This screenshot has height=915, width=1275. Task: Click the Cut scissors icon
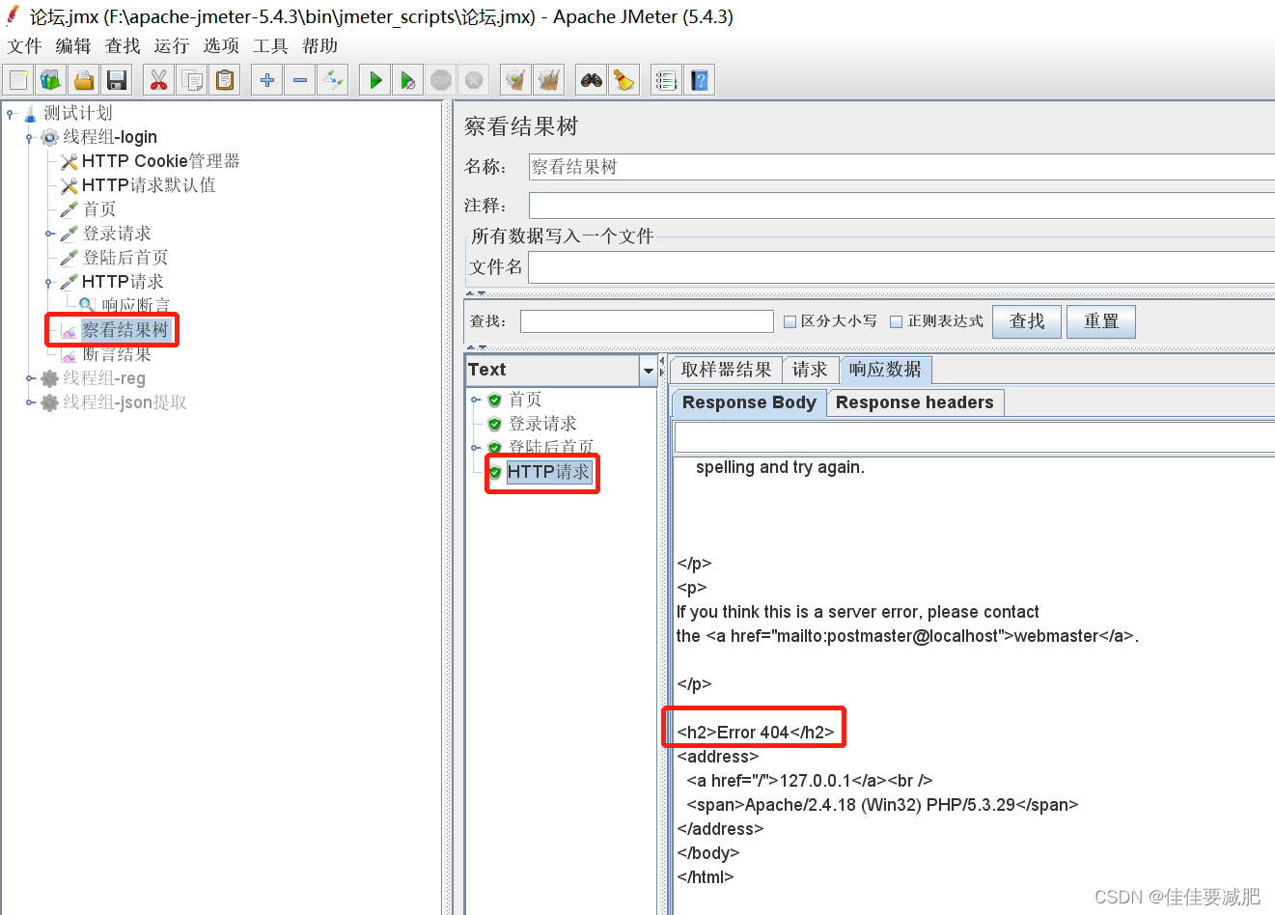(x=159, y=80)
